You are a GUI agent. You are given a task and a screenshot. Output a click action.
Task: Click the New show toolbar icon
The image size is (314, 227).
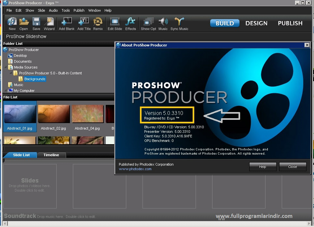[12, 22]
